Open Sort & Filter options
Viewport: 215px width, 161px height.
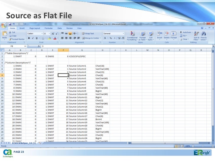point(196,34)
